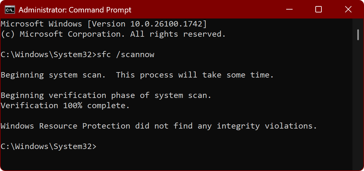Viewport: 364px width, 171px height.
Task: Click the scrollbar track below the thumb
Action: pos(358,105)
